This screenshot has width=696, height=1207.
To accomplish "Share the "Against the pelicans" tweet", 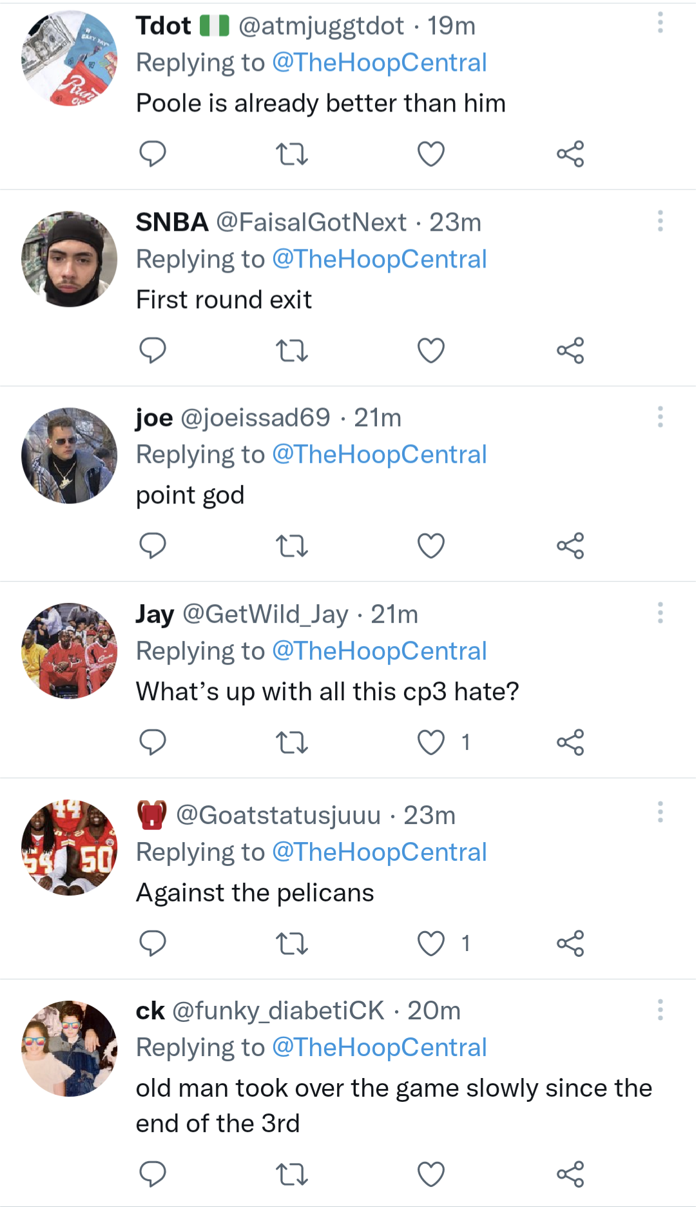I will point(570,944).
